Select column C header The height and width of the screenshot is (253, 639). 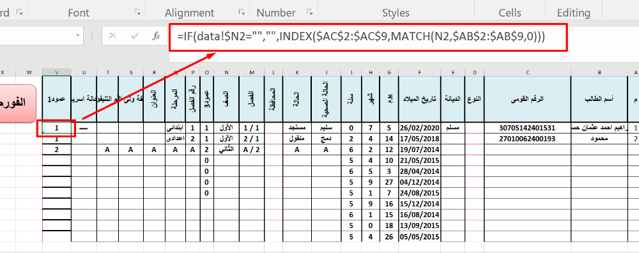coord(527,73)
